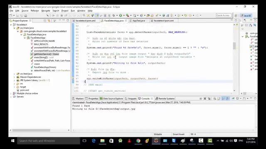This screenshot has width=266, height=149.
Task: Click the Debug bug icon in toolbar
Action: tap(113, 15)
